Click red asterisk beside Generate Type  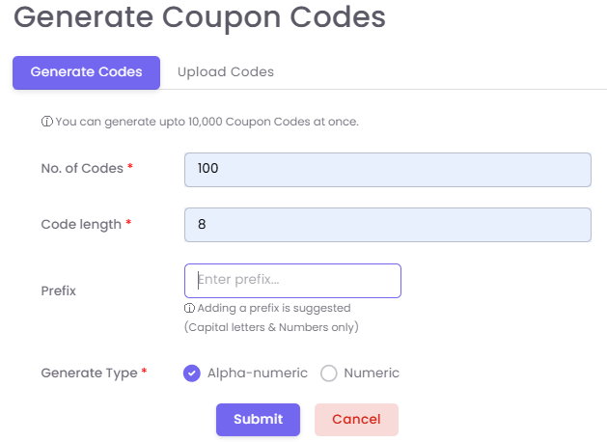[145, 373]
